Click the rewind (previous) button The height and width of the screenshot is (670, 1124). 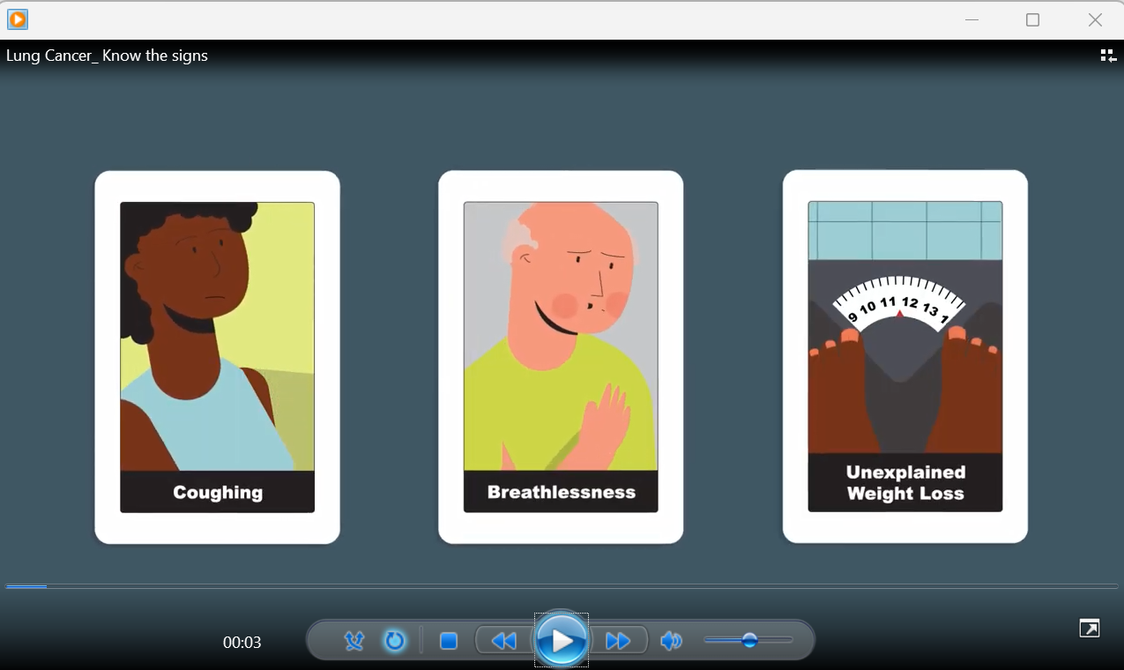(503, 641)
